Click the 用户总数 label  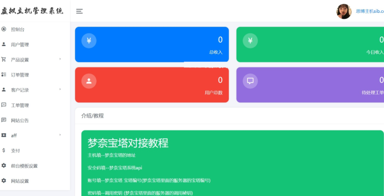click(214, 93)
